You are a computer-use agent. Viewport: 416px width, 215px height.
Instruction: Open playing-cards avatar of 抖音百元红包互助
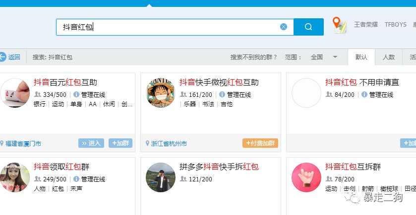pos(14,93)
